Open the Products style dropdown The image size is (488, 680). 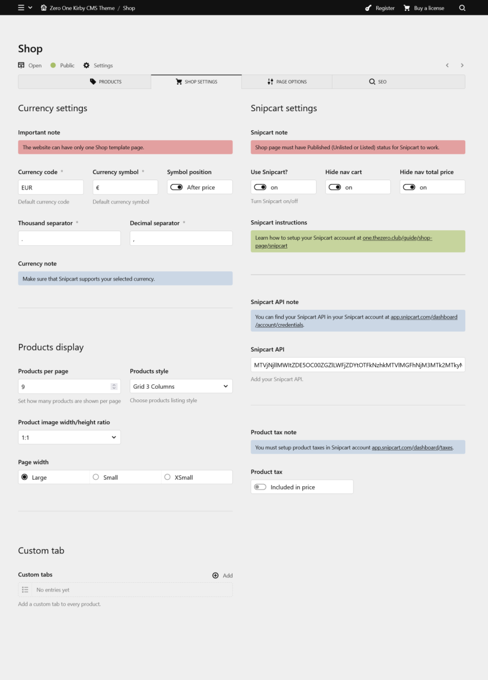(x=181, y=386)
